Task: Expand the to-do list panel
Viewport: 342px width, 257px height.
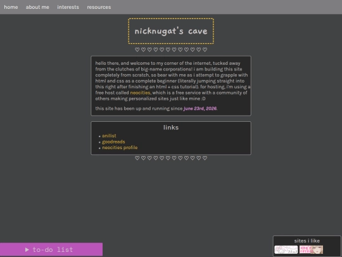Action: pos(51,249)
